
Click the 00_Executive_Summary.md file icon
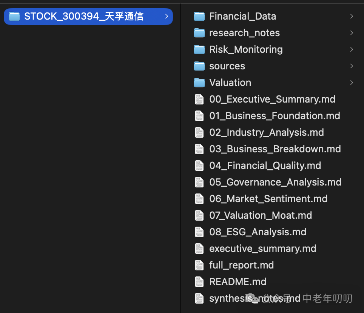point(199,99)
